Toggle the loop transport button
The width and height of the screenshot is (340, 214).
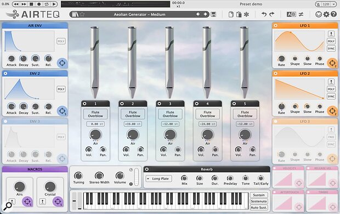click(47, 4)
